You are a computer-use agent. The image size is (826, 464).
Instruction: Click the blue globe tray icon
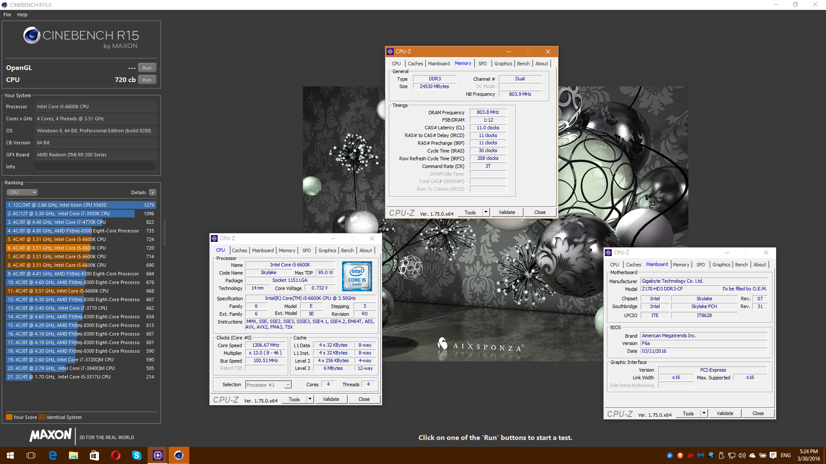click(x=711, y=455)
